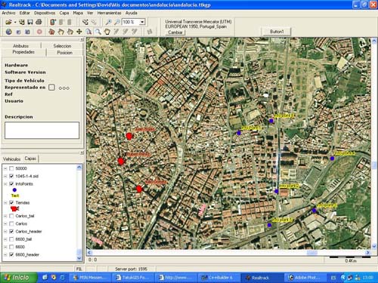Uncheck the Carlos_header layer
The image size is (378, 283).
pos(11,231)
